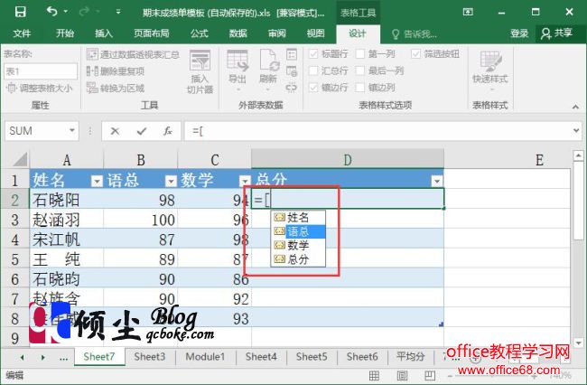The height and width of the screenshot is (385, 587).
Task: Click 调整表格大小 resize table
Action: click(40, 88)
